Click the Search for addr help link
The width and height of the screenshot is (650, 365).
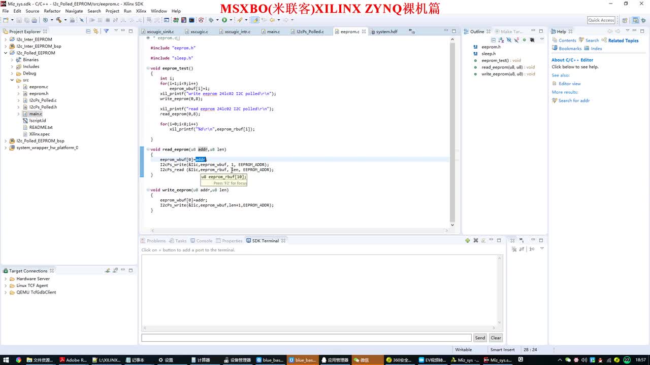pyautogui.click(x=574, y=100)
